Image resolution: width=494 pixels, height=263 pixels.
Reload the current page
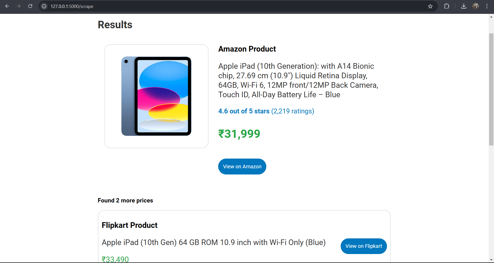click(x=30, y=6)
